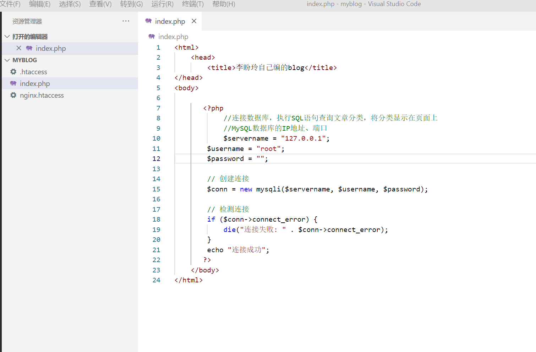Click the // 检测连接 comment
536x352 pixels.
pyautogui.click(x=228, y=209)
